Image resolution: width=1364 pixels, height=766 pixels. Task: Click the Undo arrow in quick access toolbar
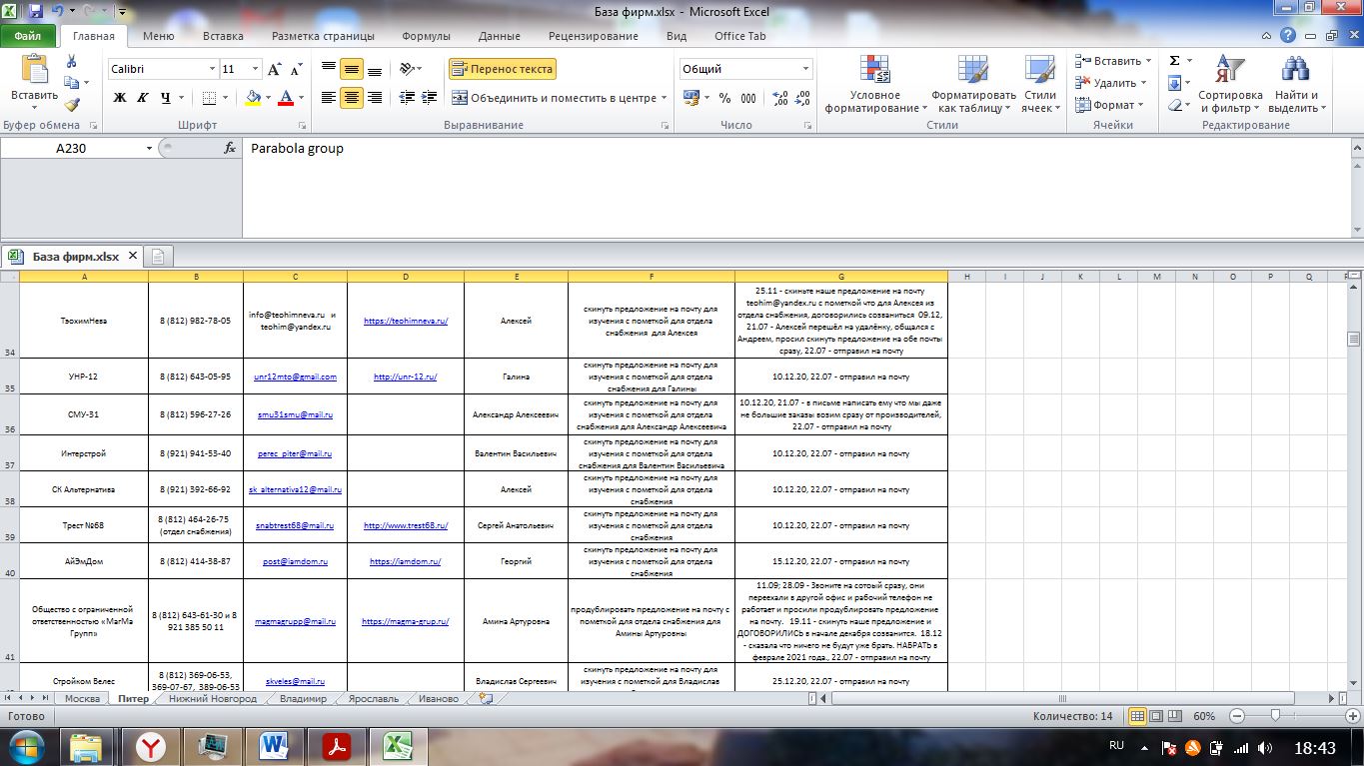pyautogui.click(x=59, y=13)
